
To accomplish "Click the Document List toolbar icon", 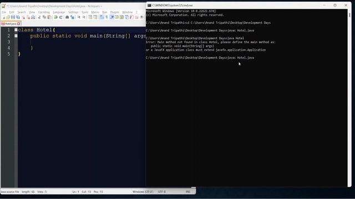I will coord(126,17).
